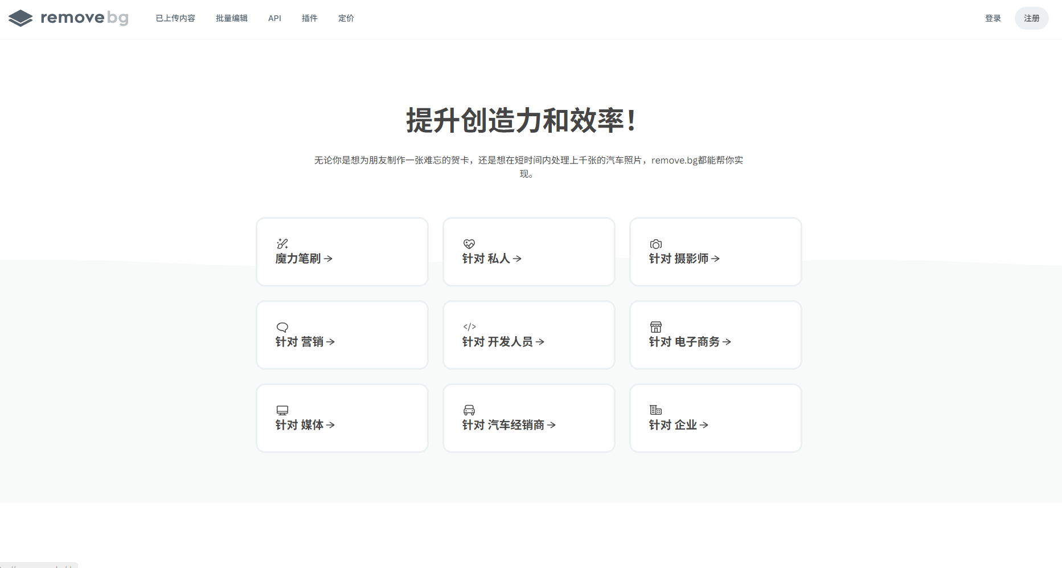Click the speech bubble marketing icon
Image resolution: width=1062 pixels, height=568 pixels.
click(x=282, y=327)
